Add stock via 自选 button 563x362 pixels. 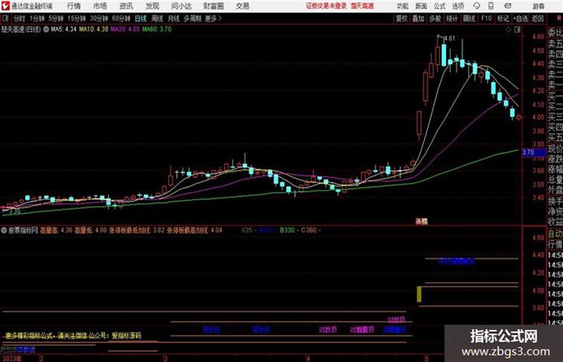521,18
